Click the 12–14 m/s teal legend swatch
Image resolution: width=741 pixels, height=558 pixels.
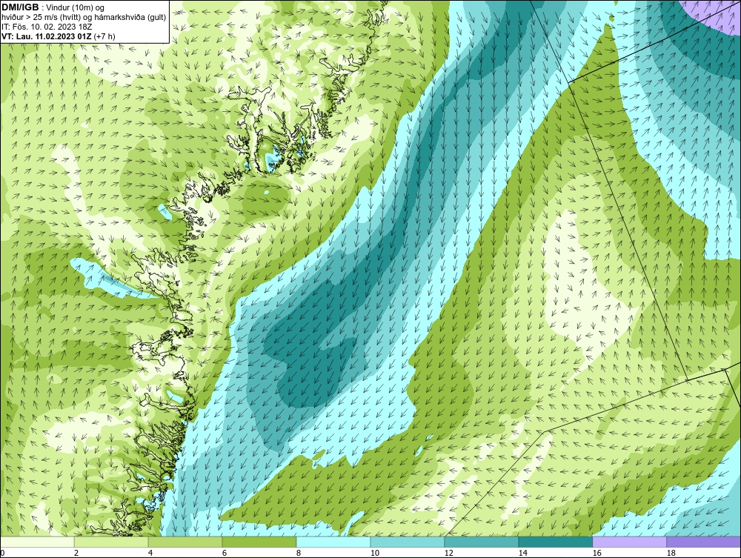tap(481, 542)
